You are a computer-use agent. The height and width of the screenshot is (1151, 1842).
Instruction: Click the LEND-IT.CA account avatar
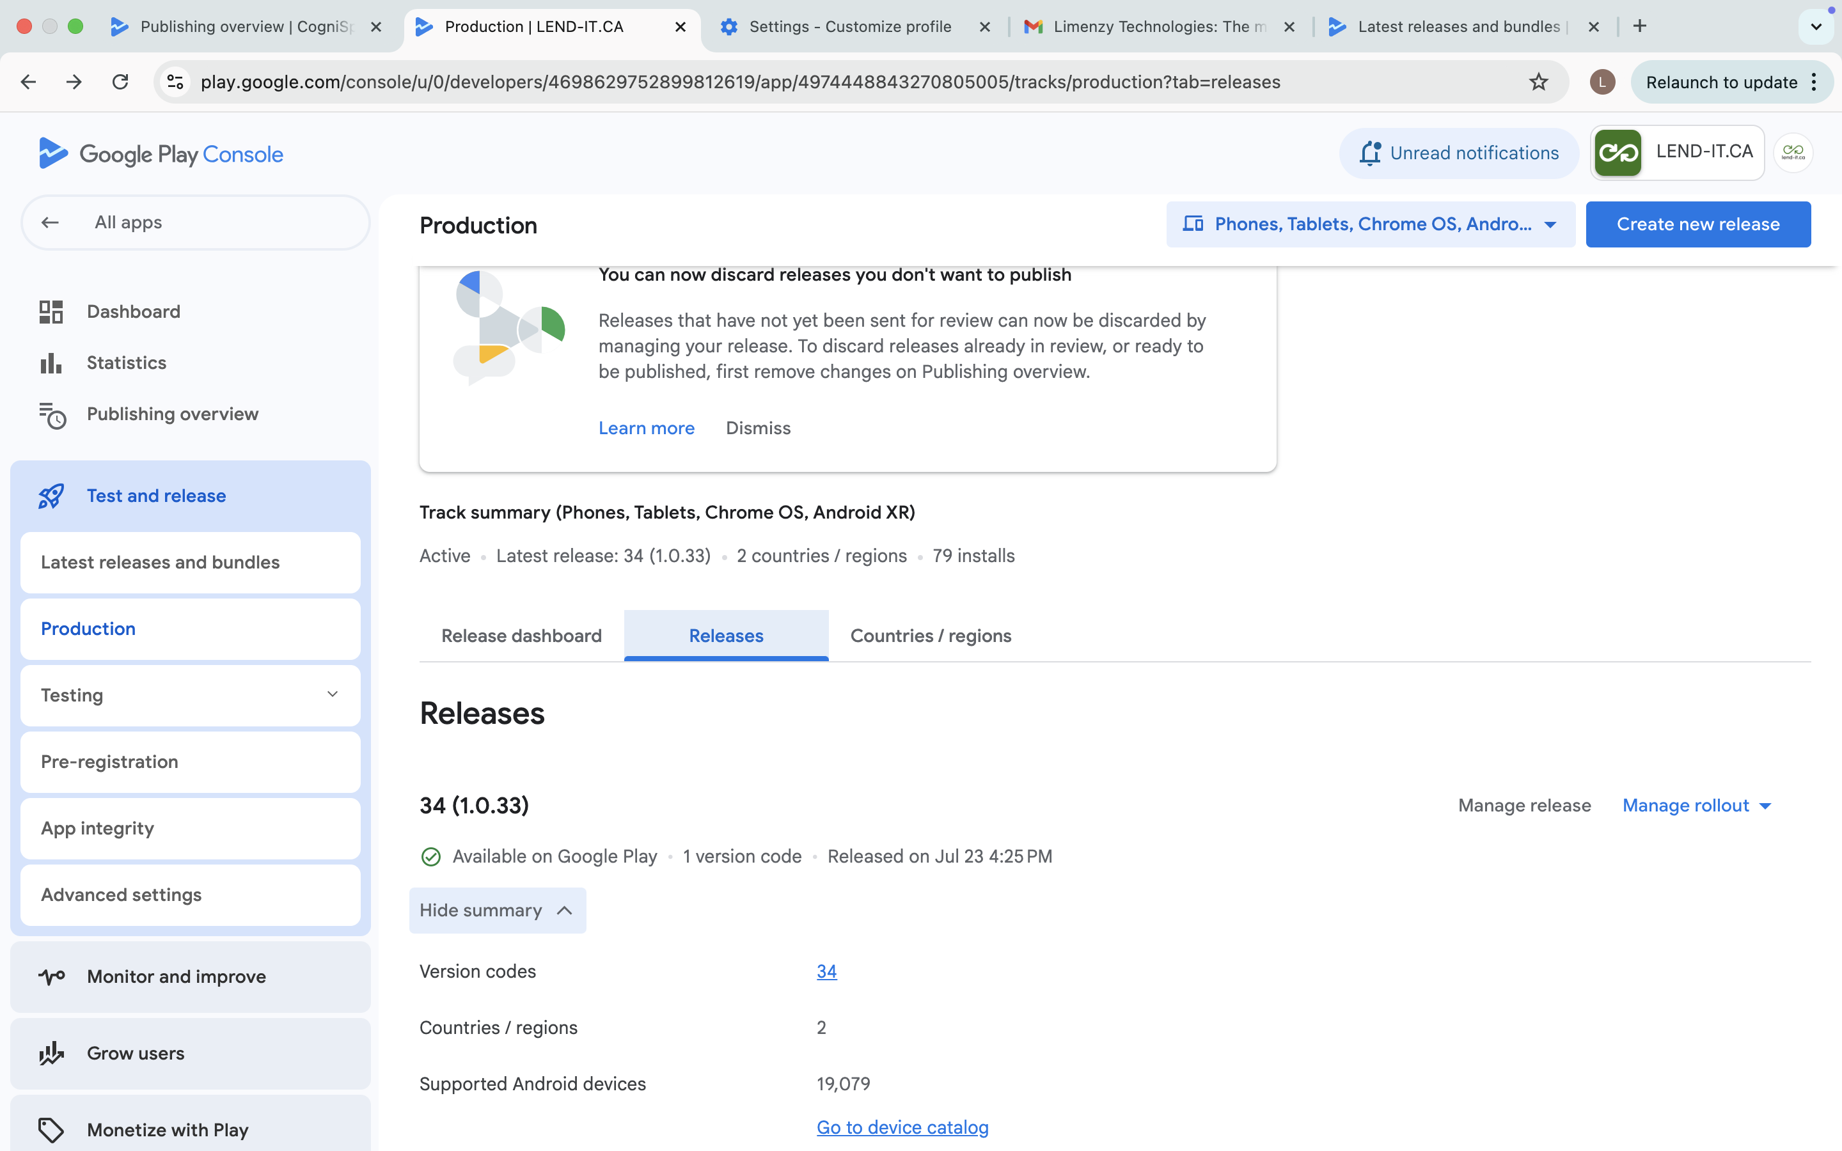[1793, 153]
